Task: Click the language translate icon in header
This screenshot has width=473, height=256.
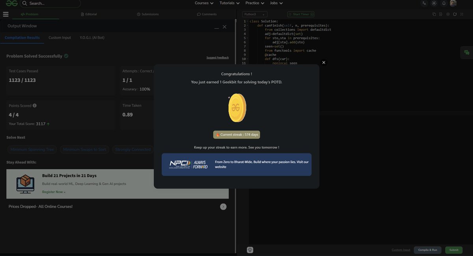Action: click(x=424, y=3)
